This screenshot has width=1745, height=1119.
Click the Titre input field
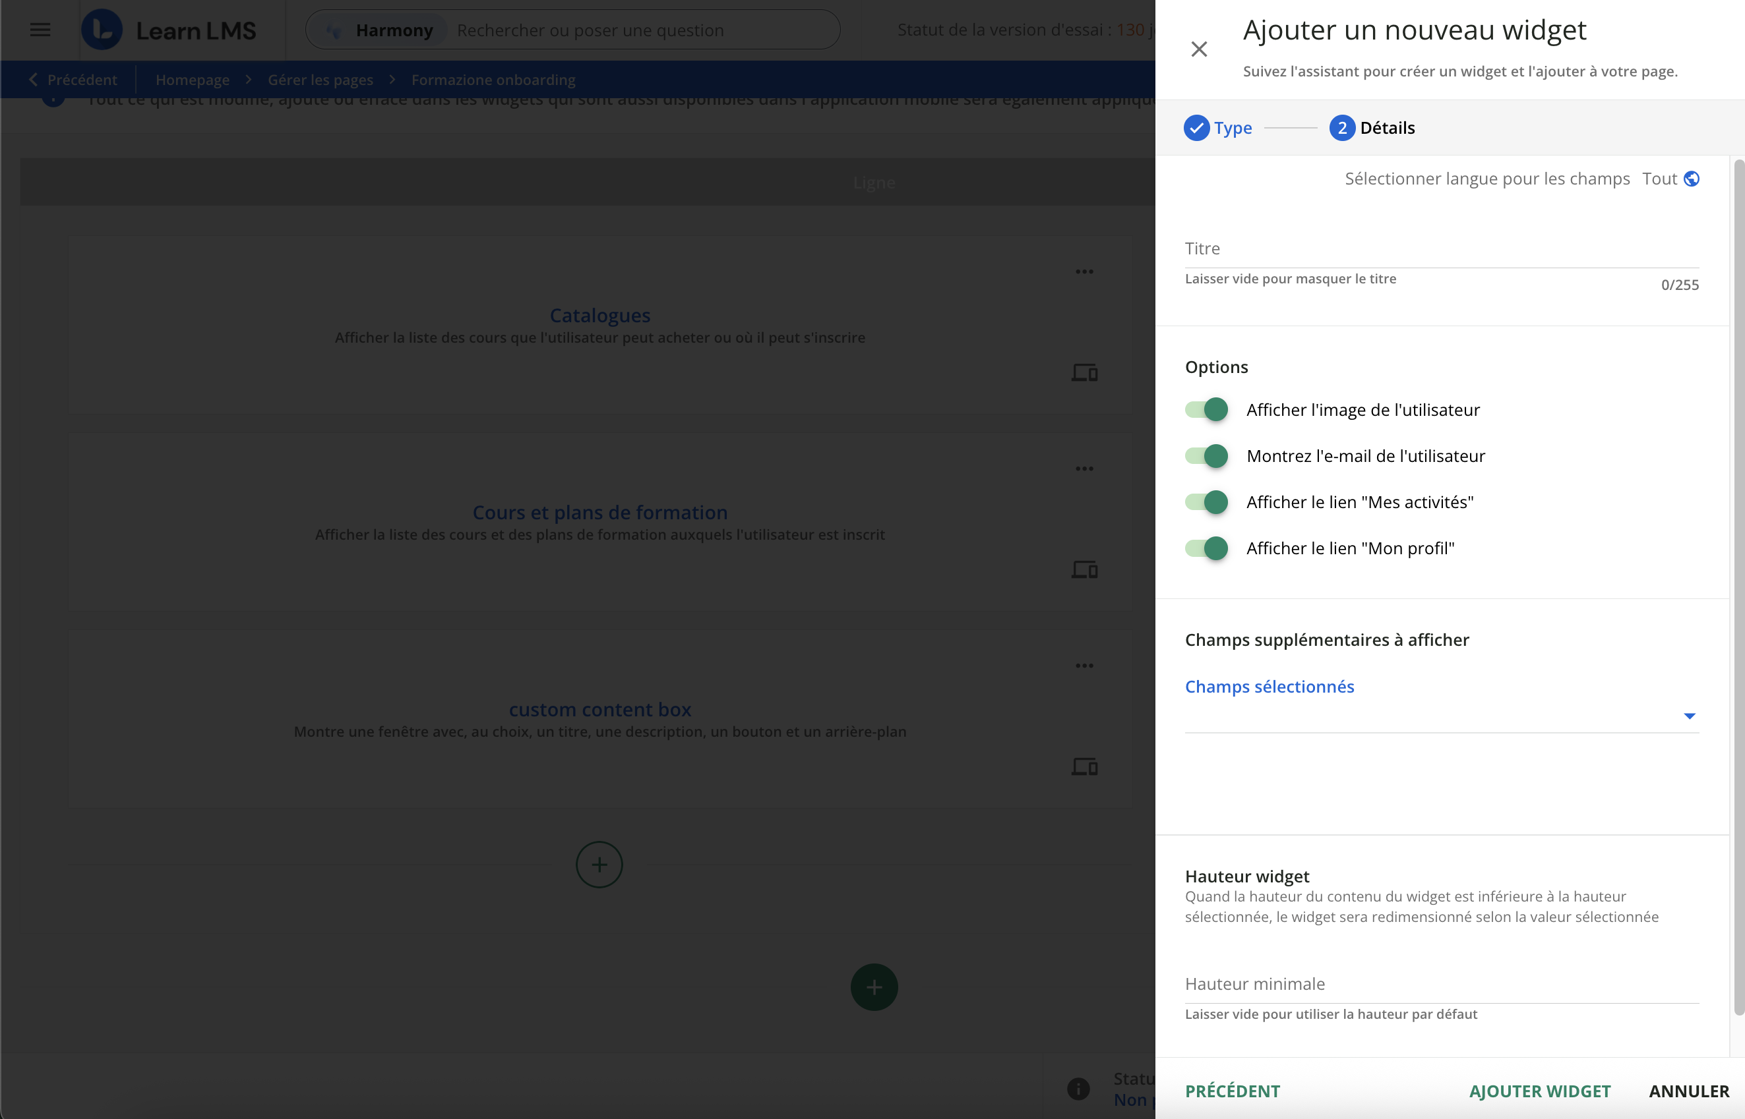click(x=1441, y=249)
